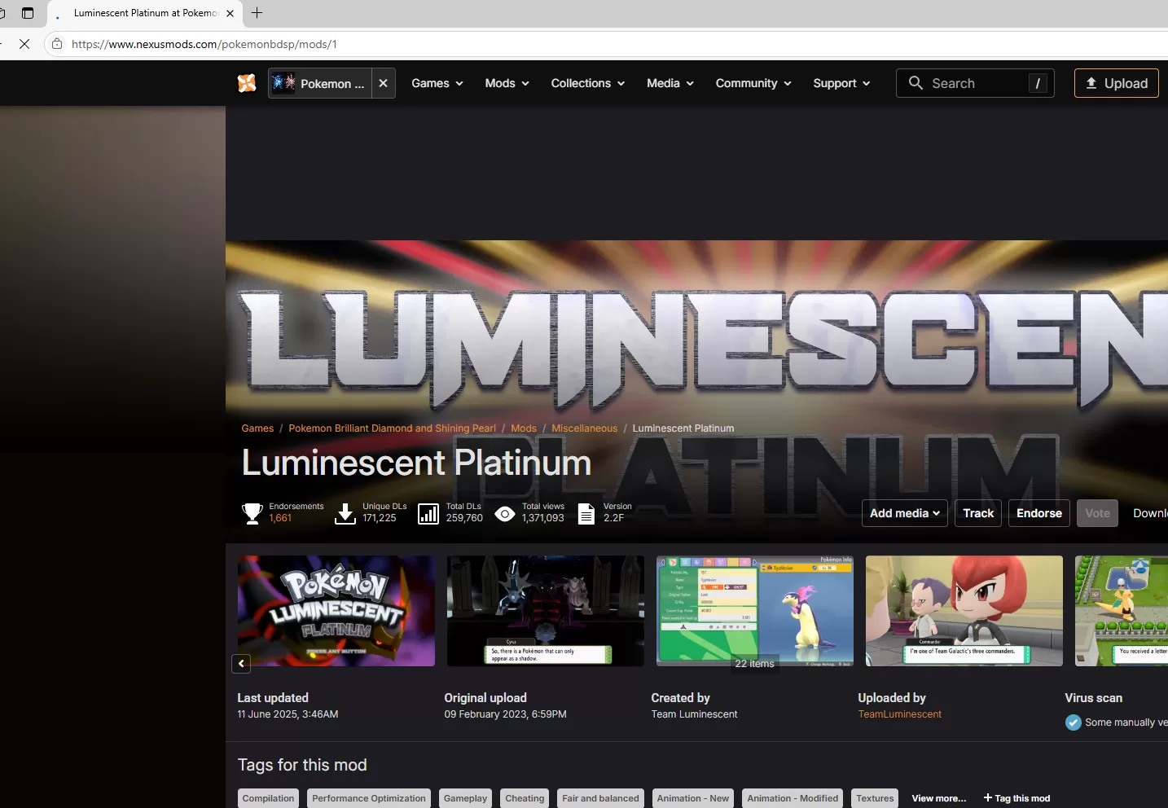Open Pokemon Brilliant Diamond and Shining Pearl breadcrumb
Screen dimensions: 1168x808
coord(392,428)
